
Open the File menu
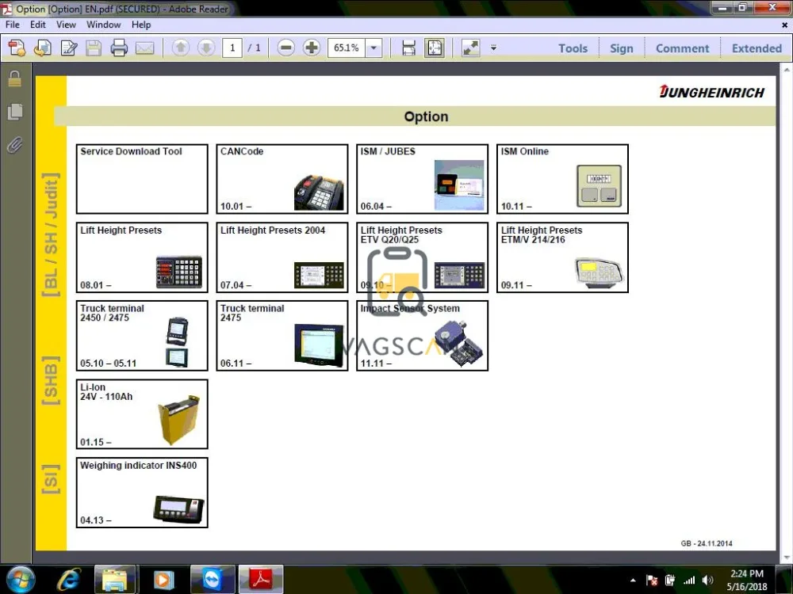tap(12, 25)
